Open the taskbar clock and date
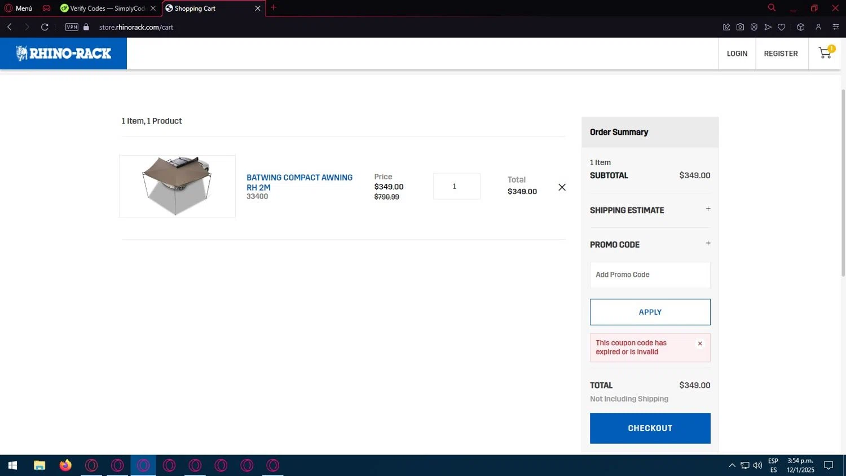 (x=800, y=465)
